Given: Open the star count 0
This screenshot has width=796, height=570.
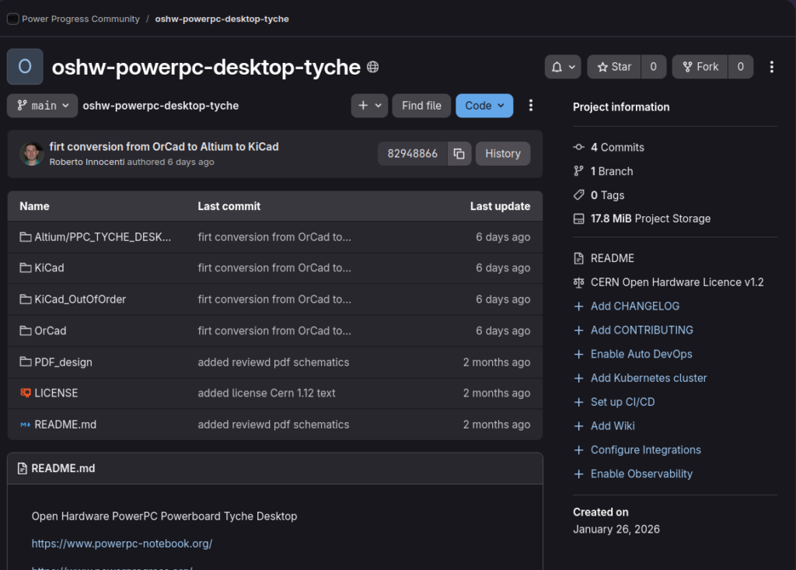Looking at the screenshot, I should pos(653,67).
